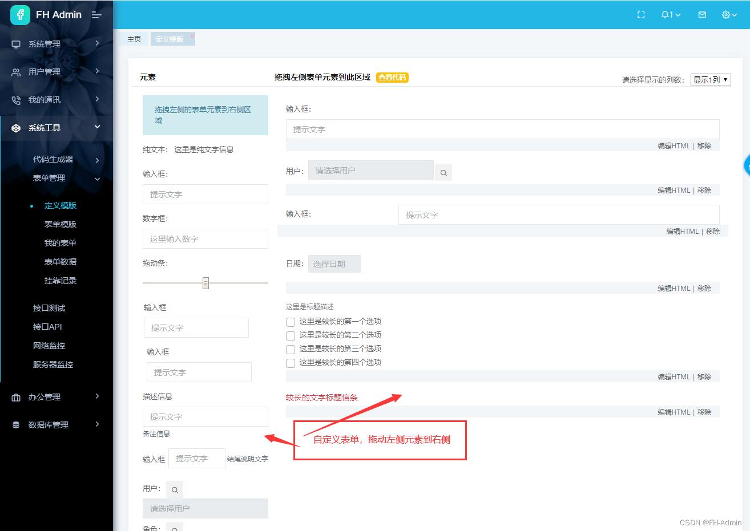
Task: Check 这里是较长的第一个选项
Action: pos(291,322)
